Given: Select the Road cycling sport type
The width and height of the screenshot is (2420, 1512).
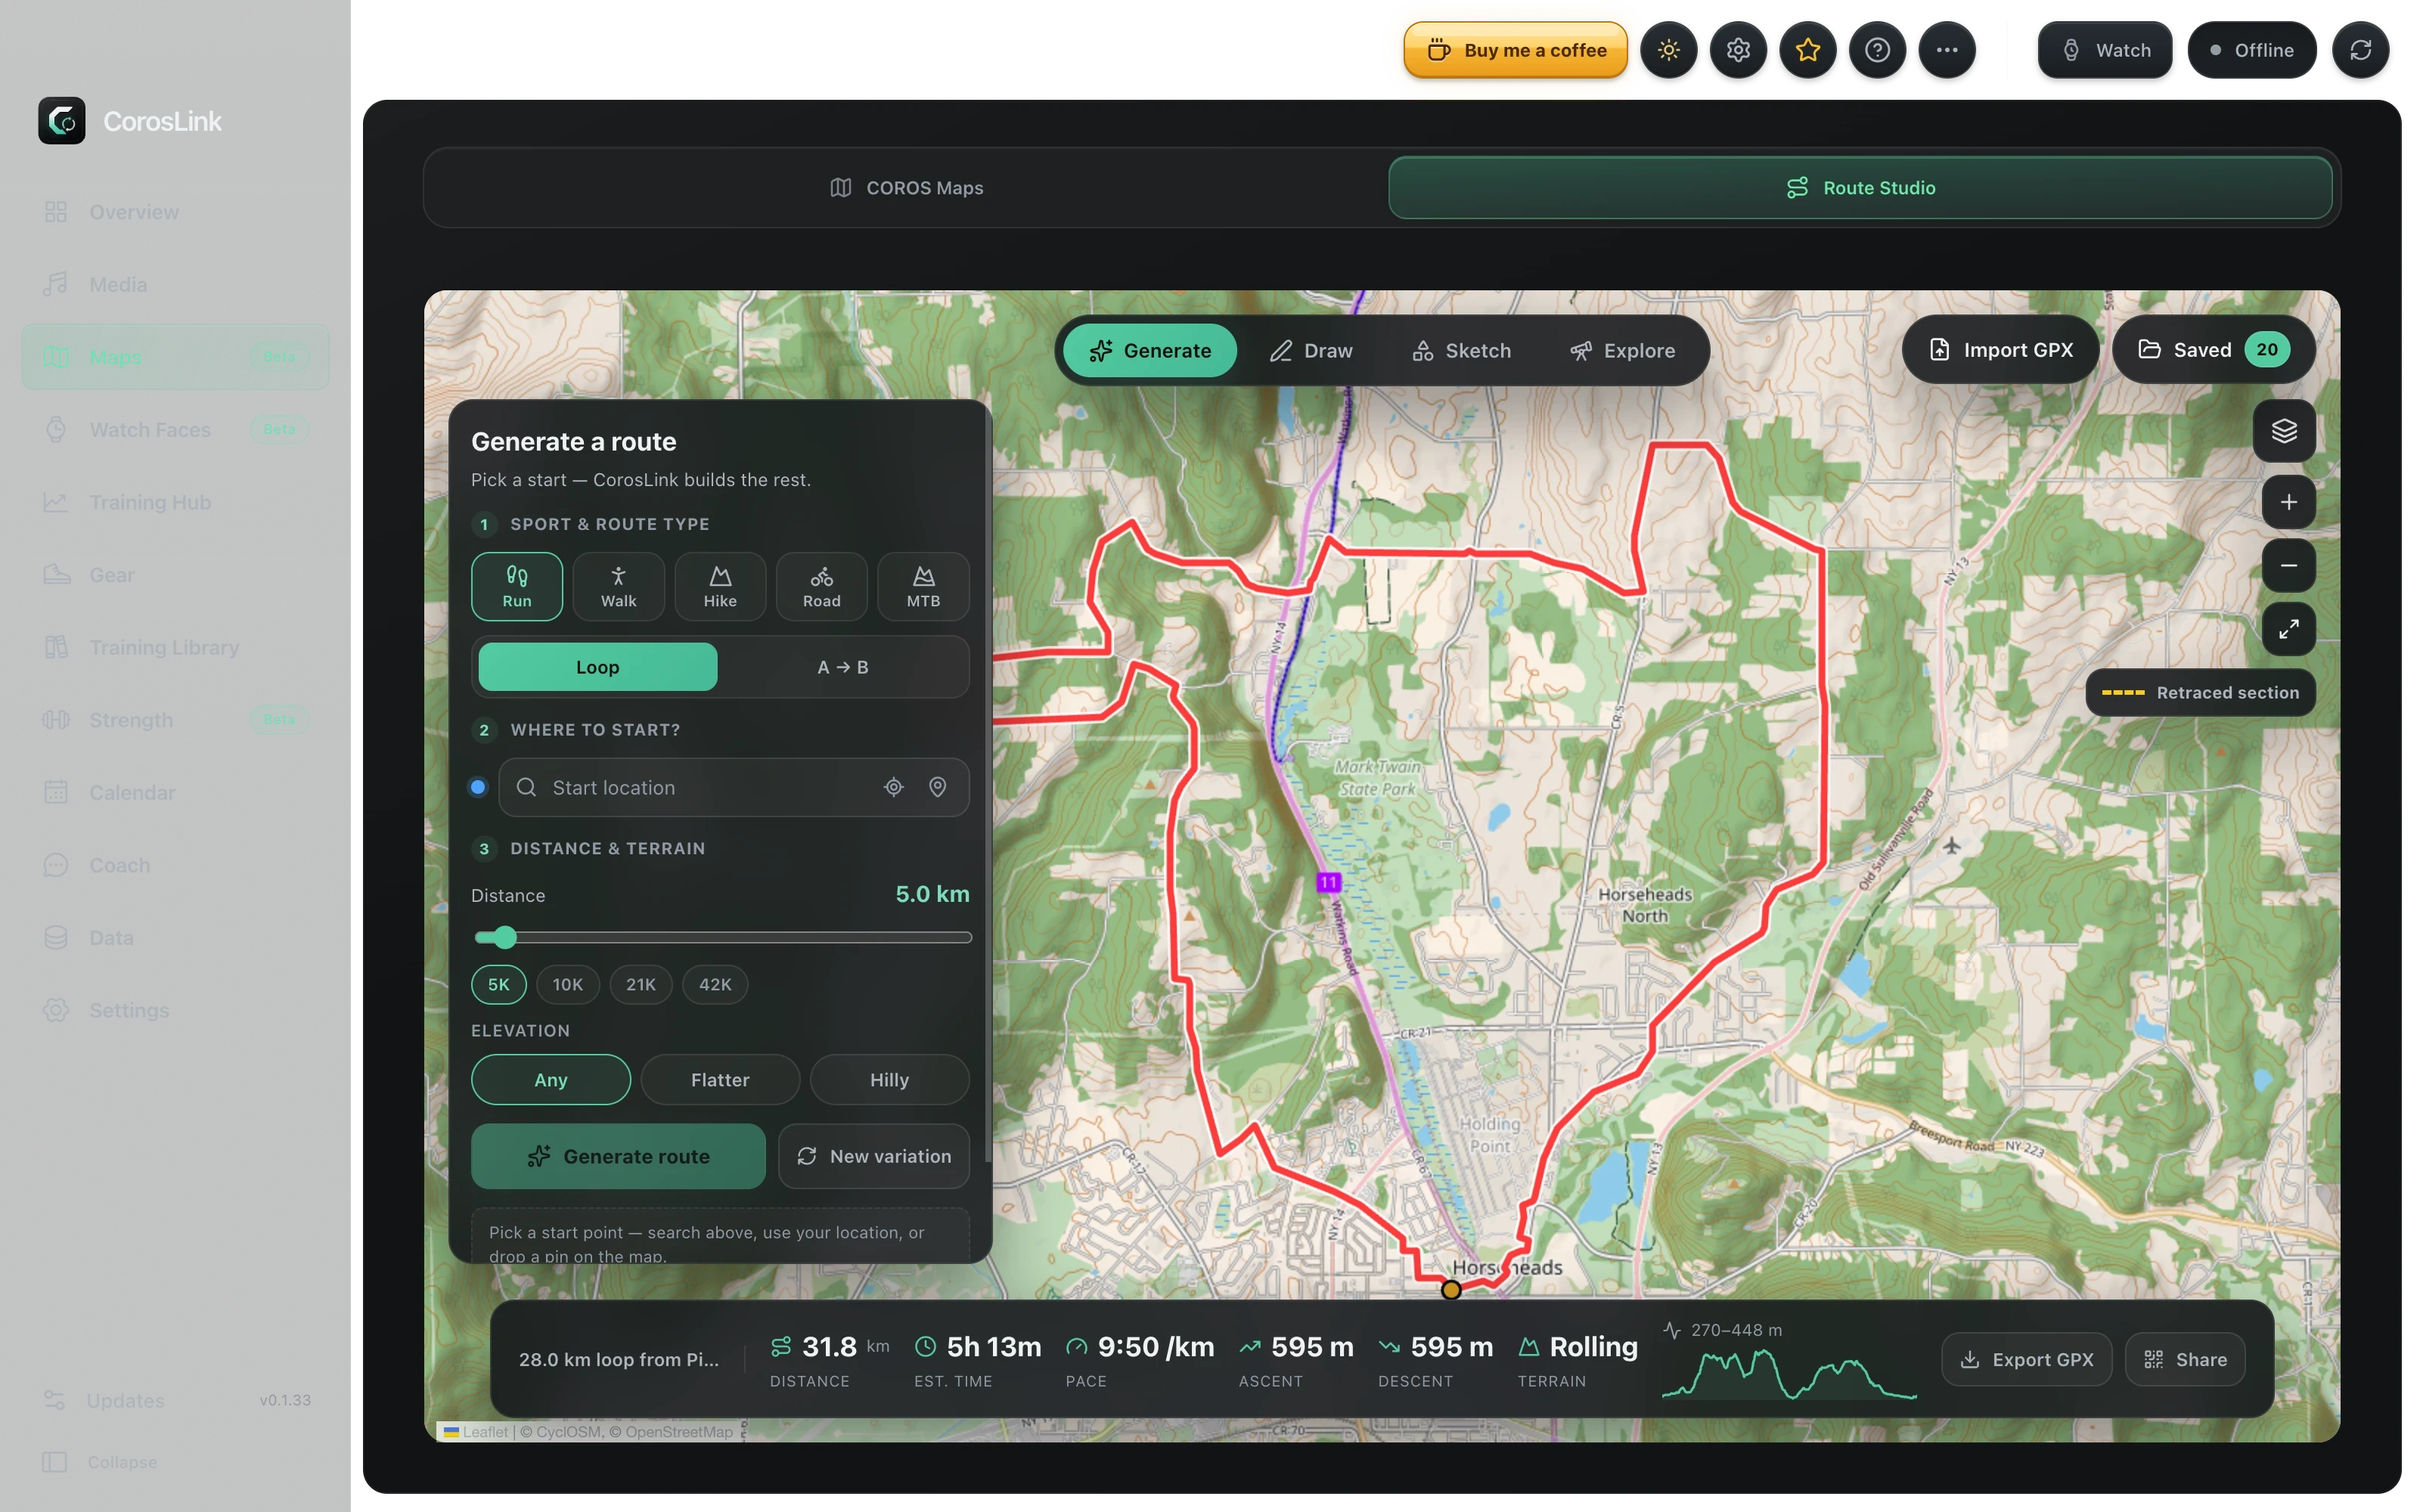Looking at the screenshot, I should click(x=821, y=586).
